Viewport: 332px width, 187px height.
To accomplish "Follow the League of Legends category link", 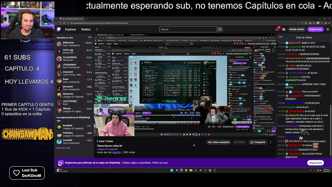I will (x=107, y=149).
